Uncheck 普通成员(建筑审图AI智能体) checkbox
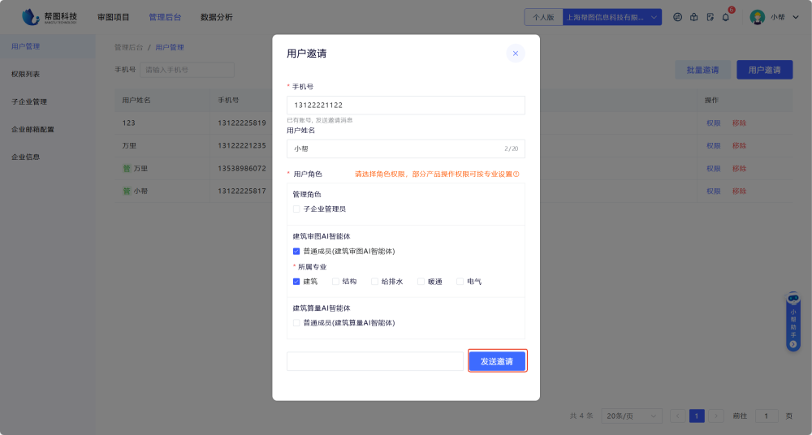The width and height of the screenshot is (812, 435). 296,252
